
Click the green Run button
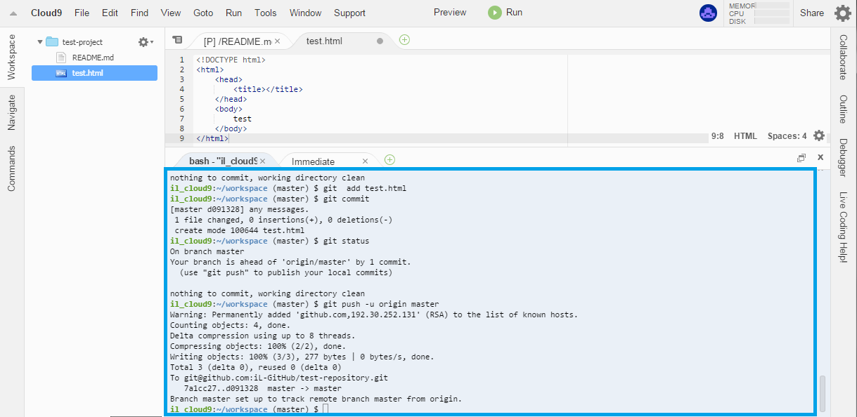(505, 12)
